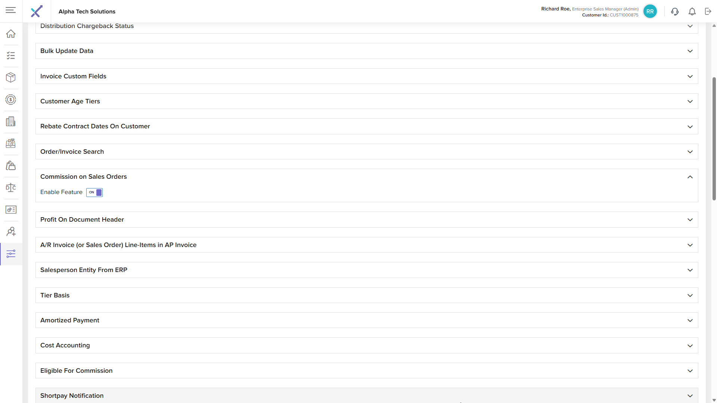Expand the Tier Basis section
717x403 pixels.
click(x=690, y=296)
